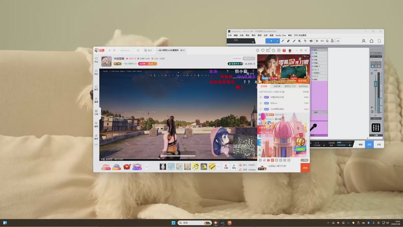Viewport: 403px width, 227px height.
Task: Open 关注 in Douyu left sidebar
Action: coord(96,60)
